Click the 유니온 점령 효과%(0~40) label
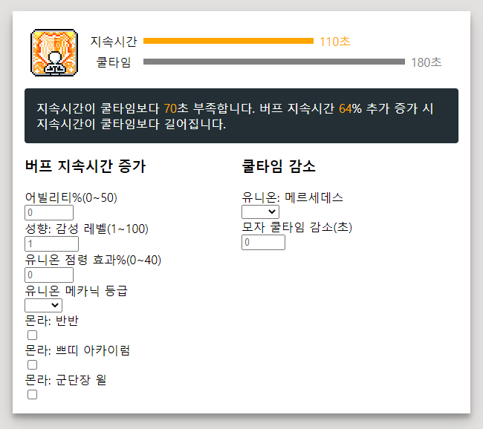Viewport: 483px width, 429px height. (x=93, y=260)
